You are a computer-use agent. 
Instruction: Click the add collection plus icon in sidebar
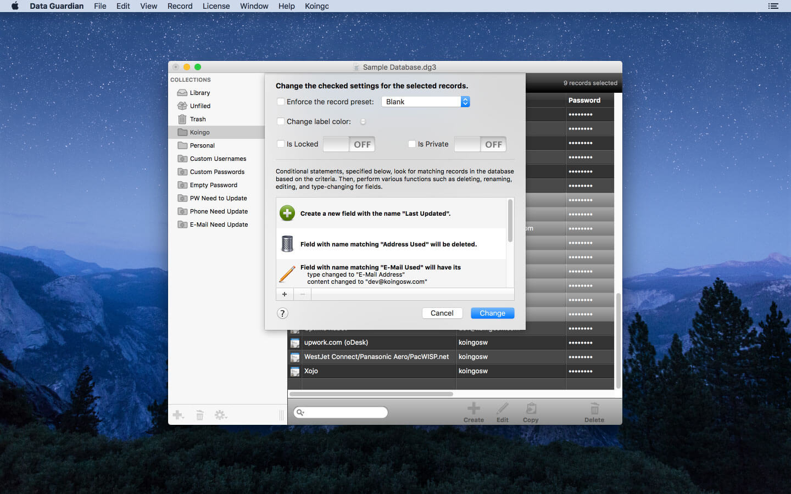[x=178, y=415]
